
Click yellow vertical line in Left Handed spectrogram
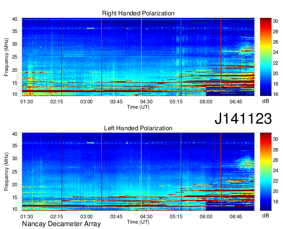point(141,172)
